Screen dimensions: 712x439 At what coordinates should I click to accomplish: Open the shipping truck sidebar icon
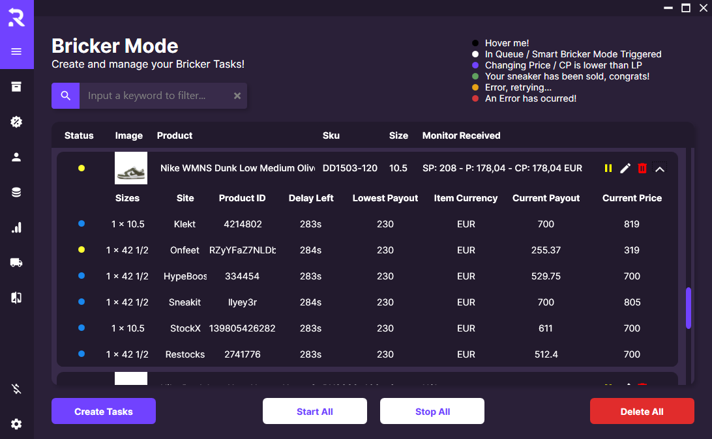(16, 262)
